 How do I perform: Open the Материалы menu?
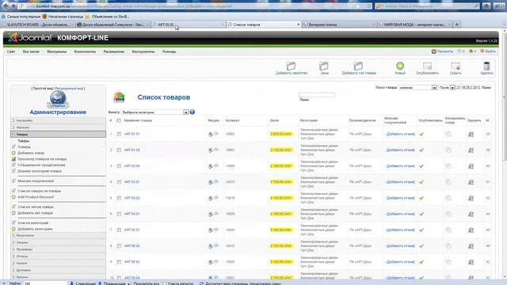pyautogui.click(x=56, y=51)
